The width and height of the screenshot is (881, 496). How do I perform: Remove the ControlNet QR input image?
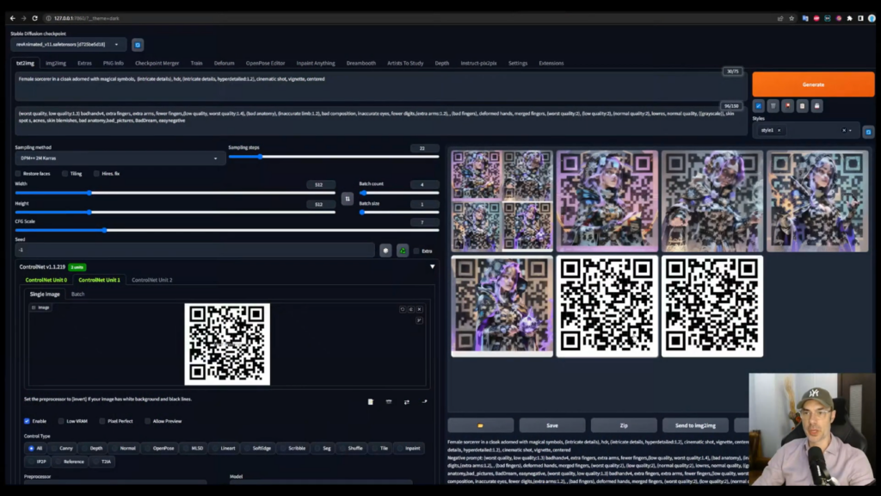tap(420, 308)
